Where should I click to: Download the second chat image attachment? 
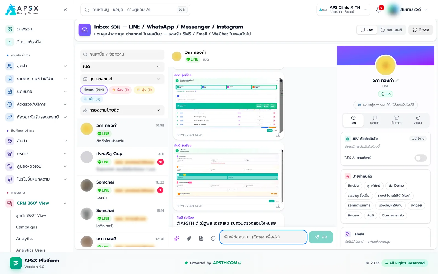(x=278, y=206)
